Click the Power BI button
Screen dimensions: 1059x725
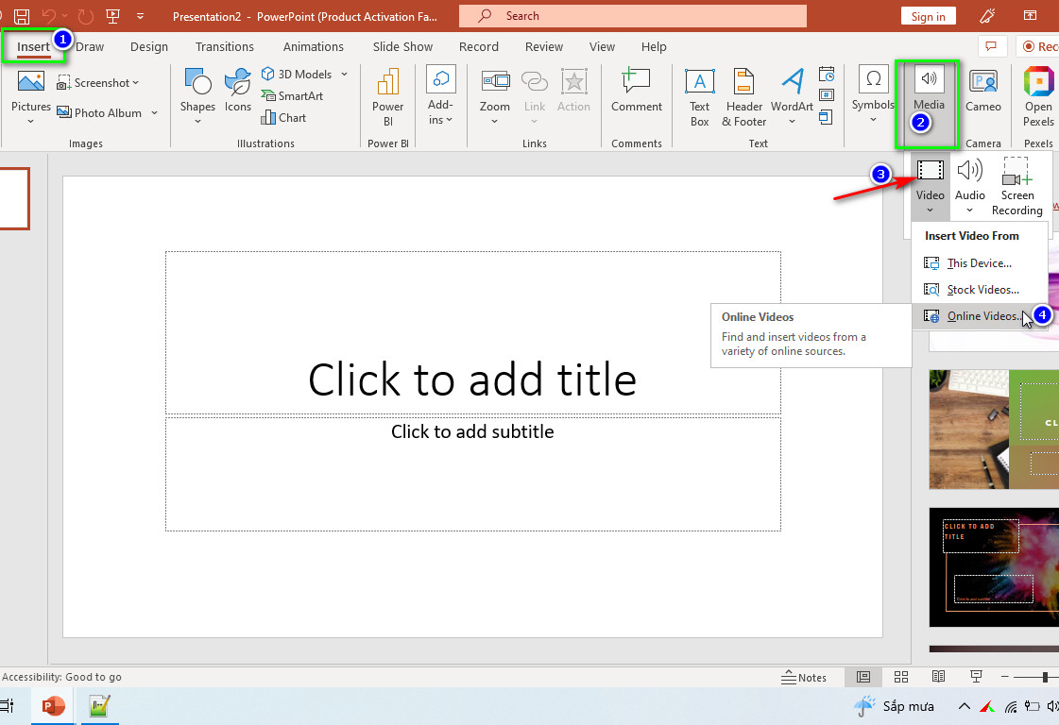[x=387, y=98]
